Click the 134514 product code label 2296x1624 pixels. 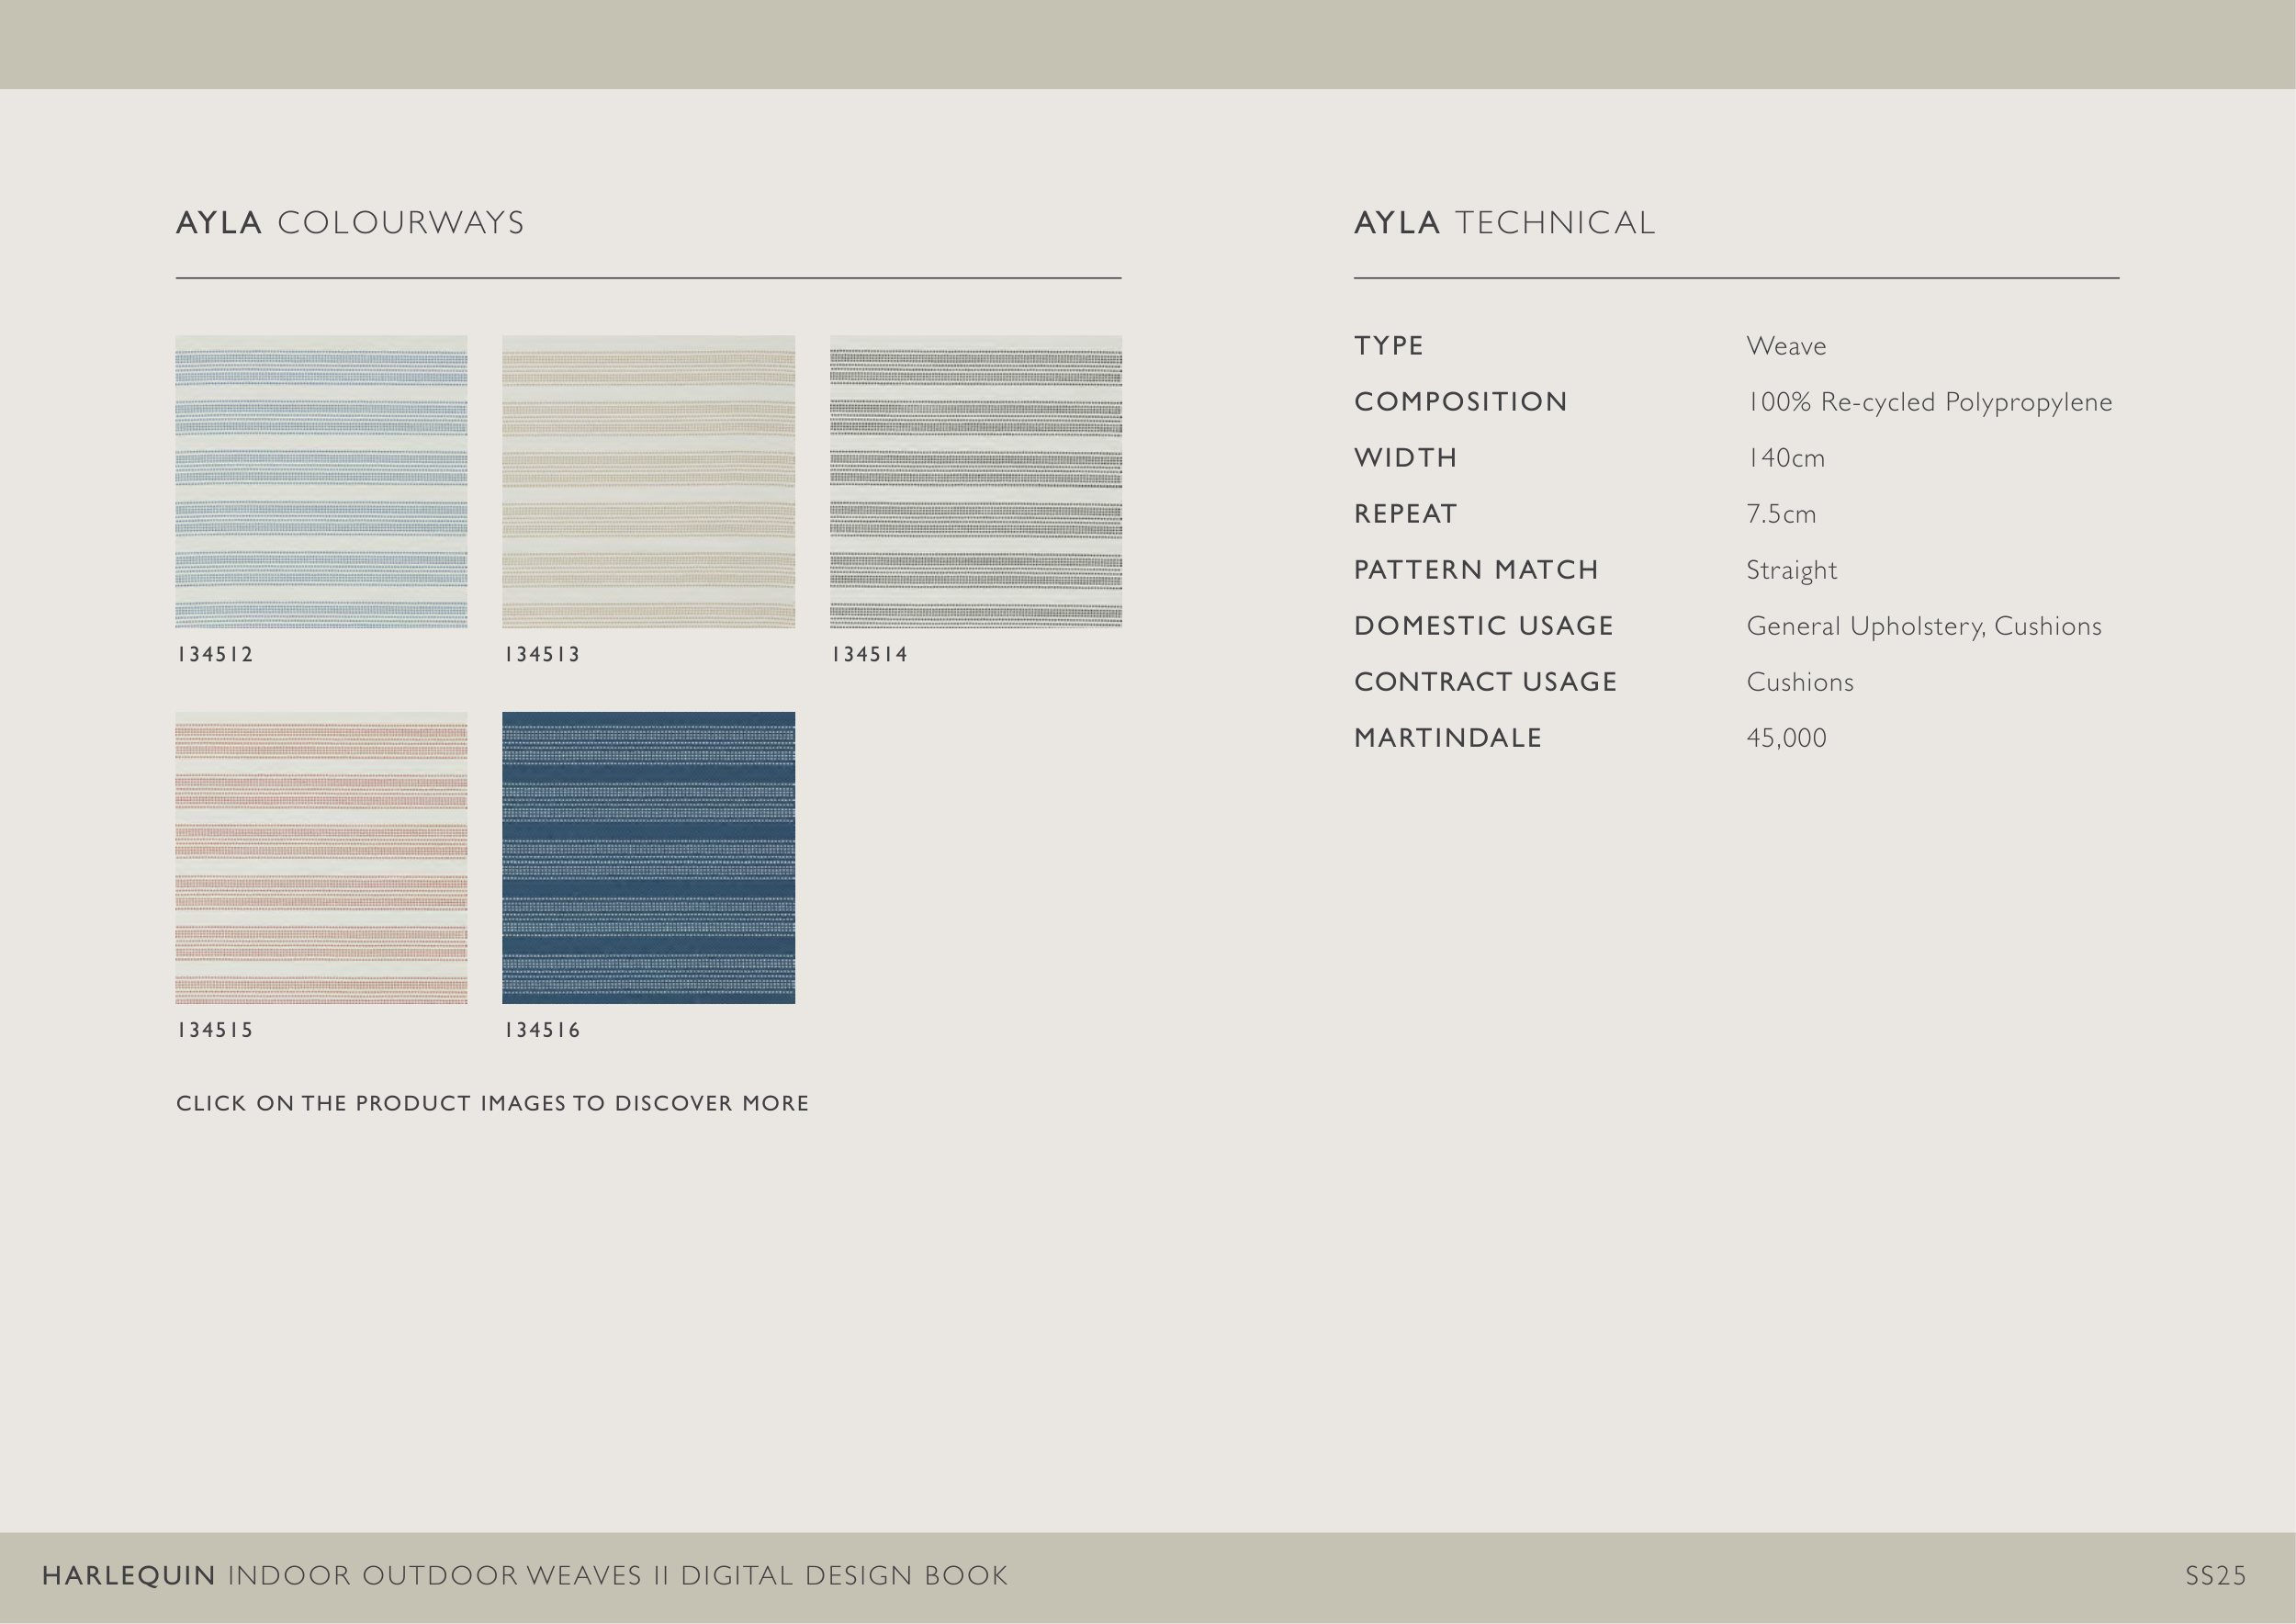tap(869, 655)
